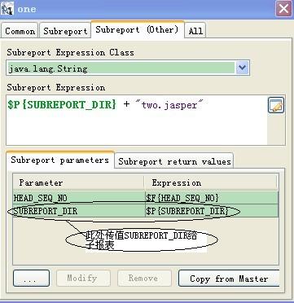Click the Modify button
Screen dimensions: 294x303
click(x=83, y=278)
